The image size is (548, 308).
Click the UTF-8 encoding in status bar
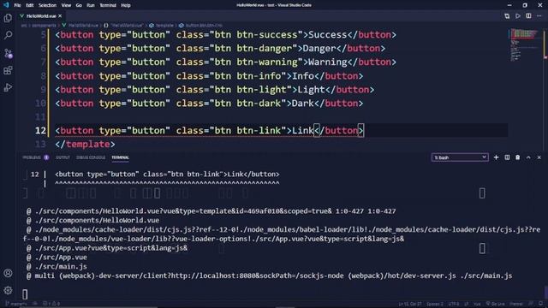click(454, 304)
